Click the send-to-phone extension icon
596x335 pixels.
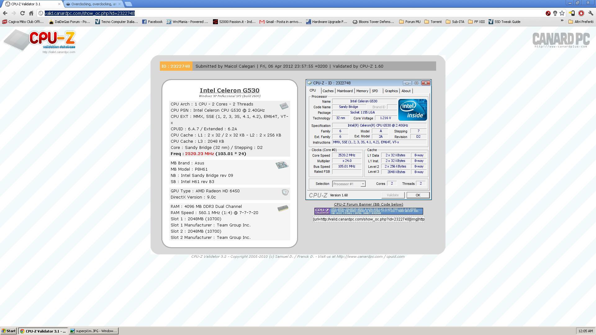pos(572,13)
